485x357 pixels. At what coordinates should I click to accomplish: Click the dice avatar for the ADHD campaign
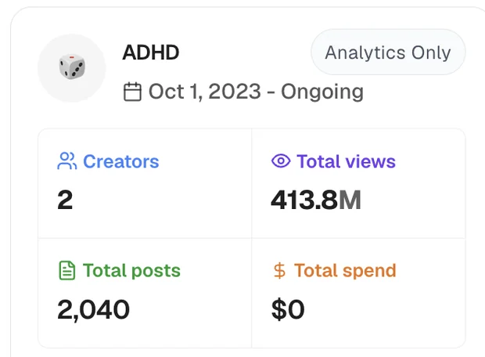(72, 68)
